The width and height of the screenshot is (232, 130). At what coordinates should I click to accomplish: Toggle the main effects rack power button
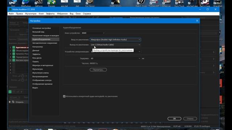click(x=10, y=92)
